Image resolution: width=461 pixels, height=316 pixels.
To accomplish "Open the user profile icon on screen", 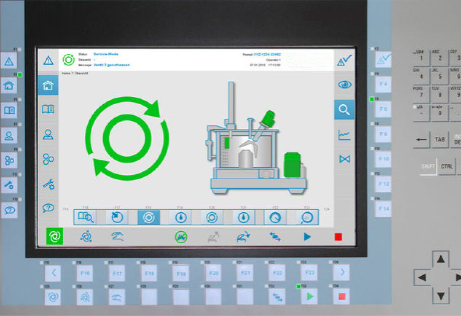I will pyautogui.click(x=48, y=134).
